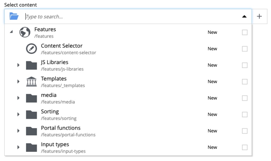Tick the Content Selector checkbox
The height and width of the screenshot is (161, 271).
245,49
